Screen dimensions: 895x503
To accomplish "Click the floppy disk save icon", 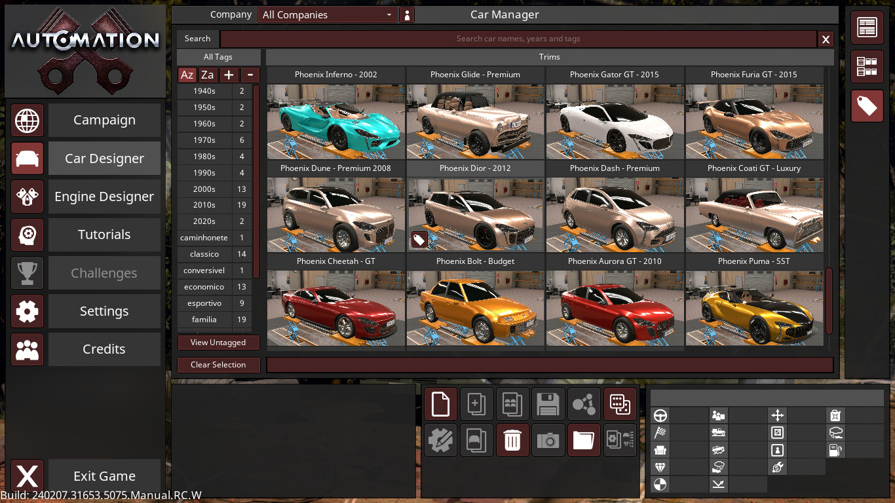I will (x=548, y=404).
